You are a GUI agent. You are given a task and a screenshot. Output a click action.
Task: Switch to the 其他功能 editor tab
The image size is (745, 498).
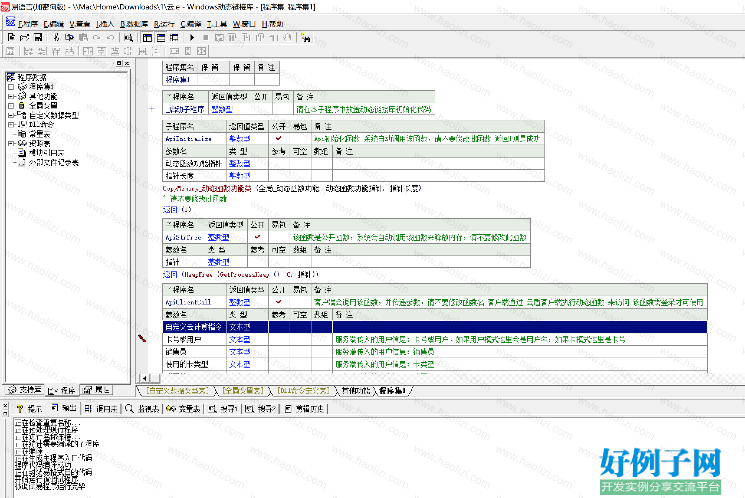tap(355, 391)
